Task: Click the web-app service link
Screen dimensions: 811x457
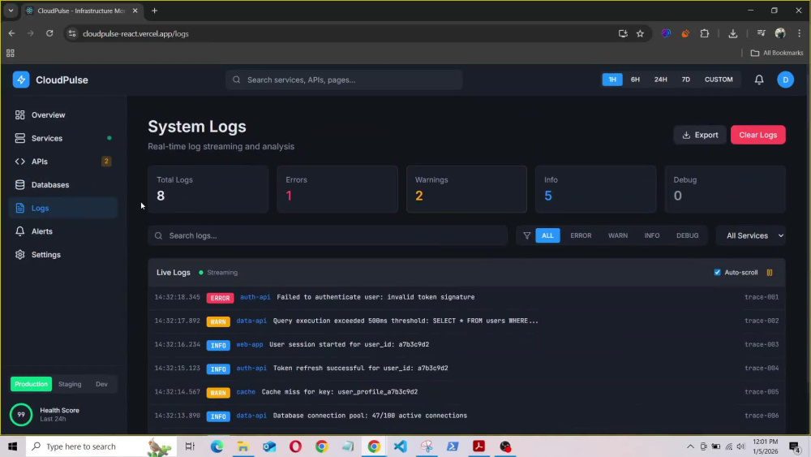Action: [250, 344]
